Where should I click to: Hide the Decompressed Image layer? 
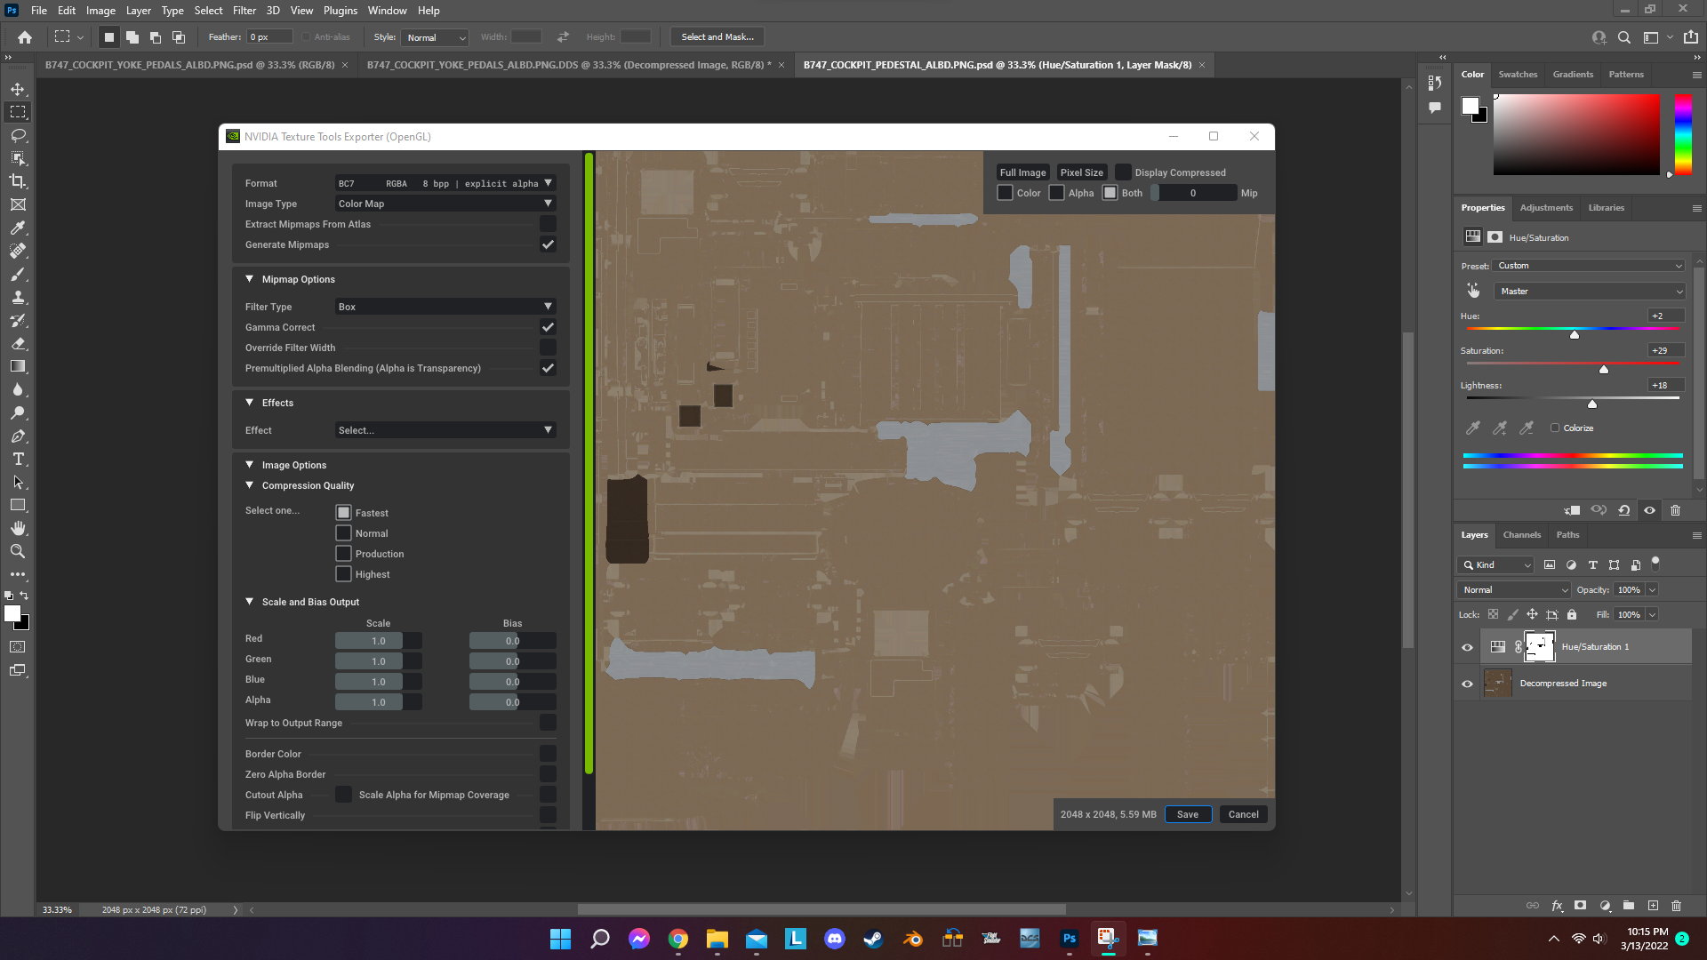(x=1468, y=684)
